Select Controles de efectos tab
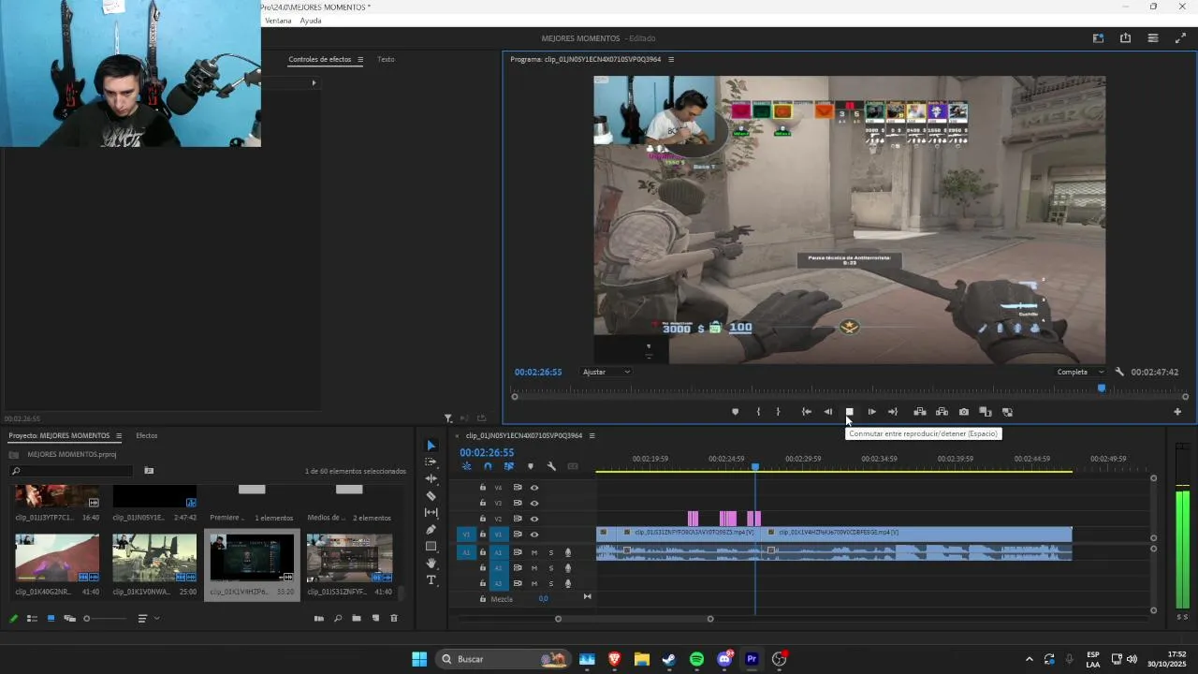The image size is (1198, 674). (x=319, y=59)
